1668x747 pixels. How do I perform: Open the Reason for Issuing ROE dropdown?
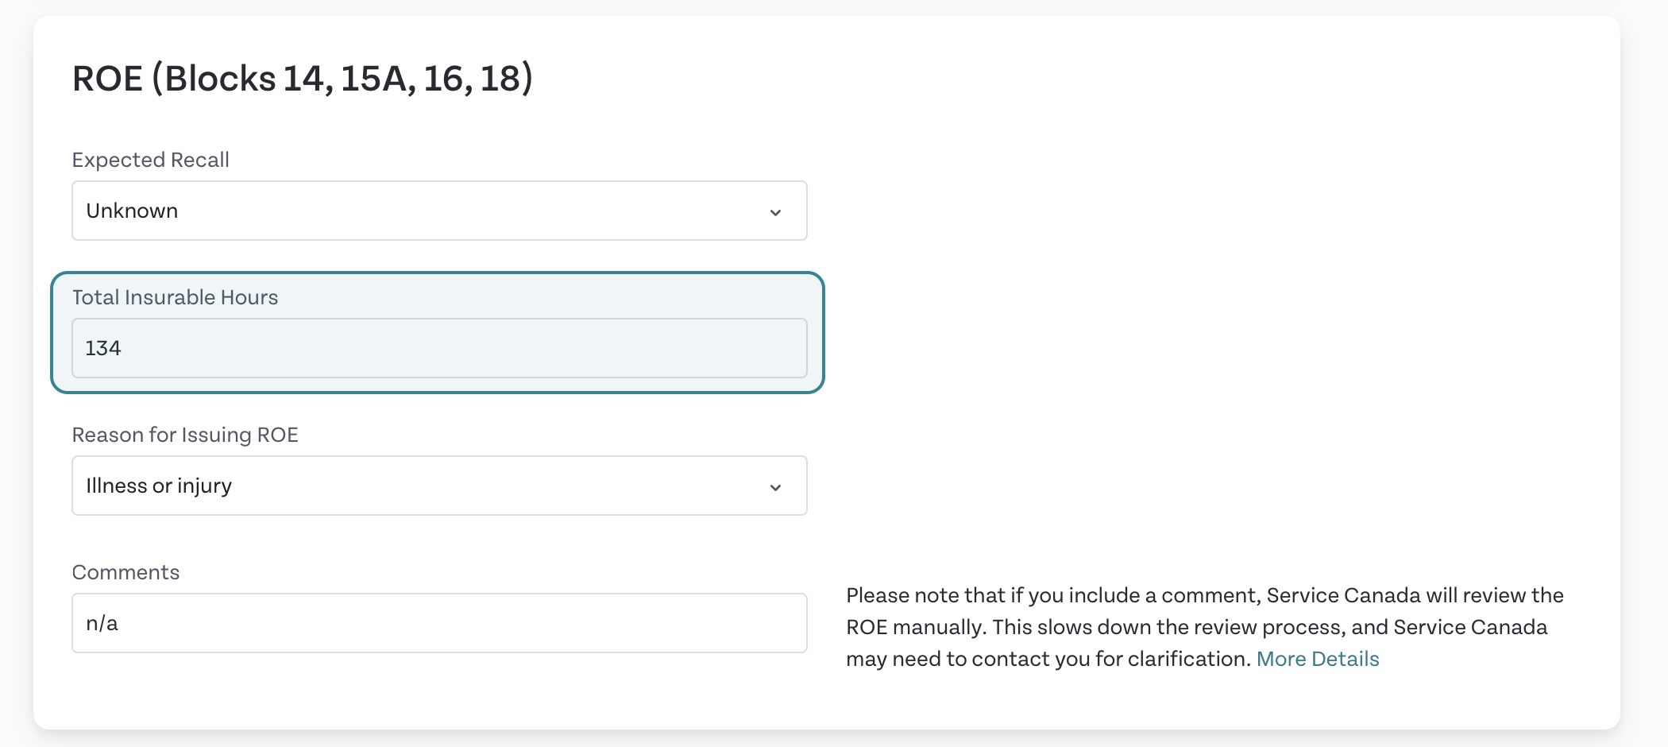click(x=438, y=486)
